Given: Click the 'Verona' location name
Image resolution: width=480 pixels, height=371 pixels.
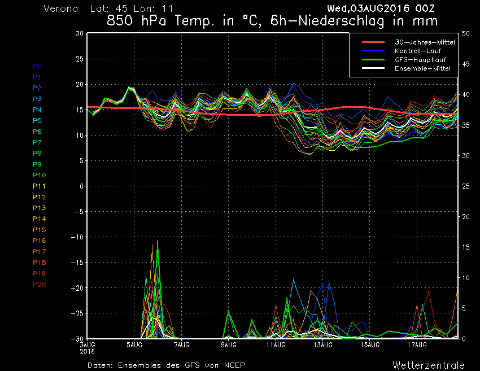Looking at the screenshot, I should pyautogui.click(x=61, y=8).
